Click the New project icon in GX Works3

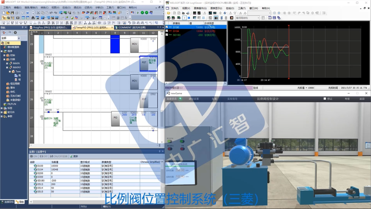pos(4,13)
